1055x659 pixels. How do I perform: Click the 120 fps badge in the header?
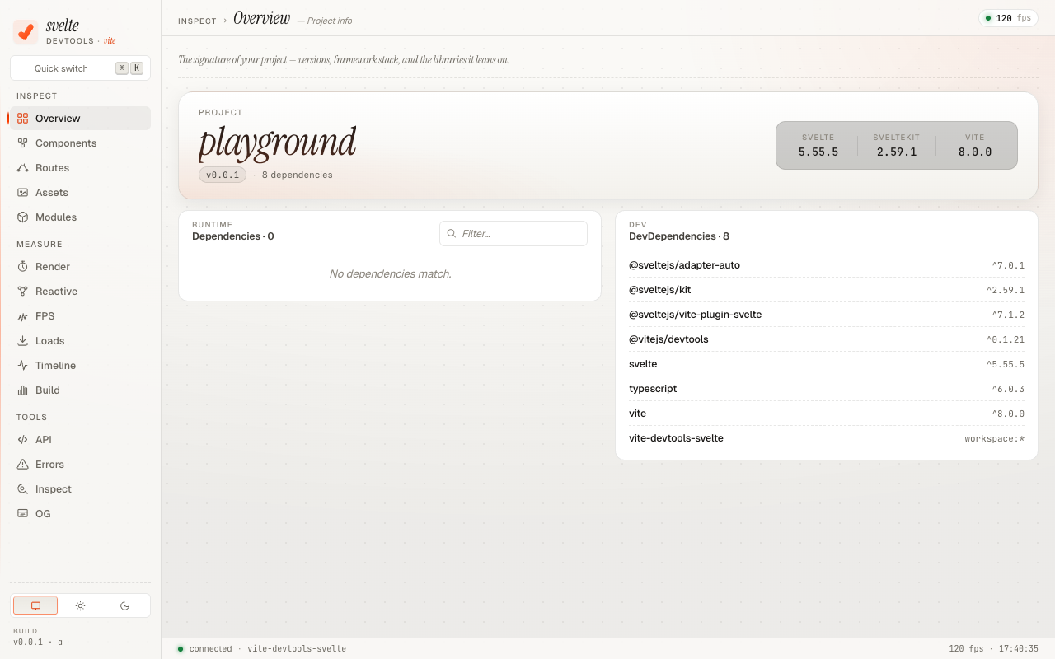1008,18
